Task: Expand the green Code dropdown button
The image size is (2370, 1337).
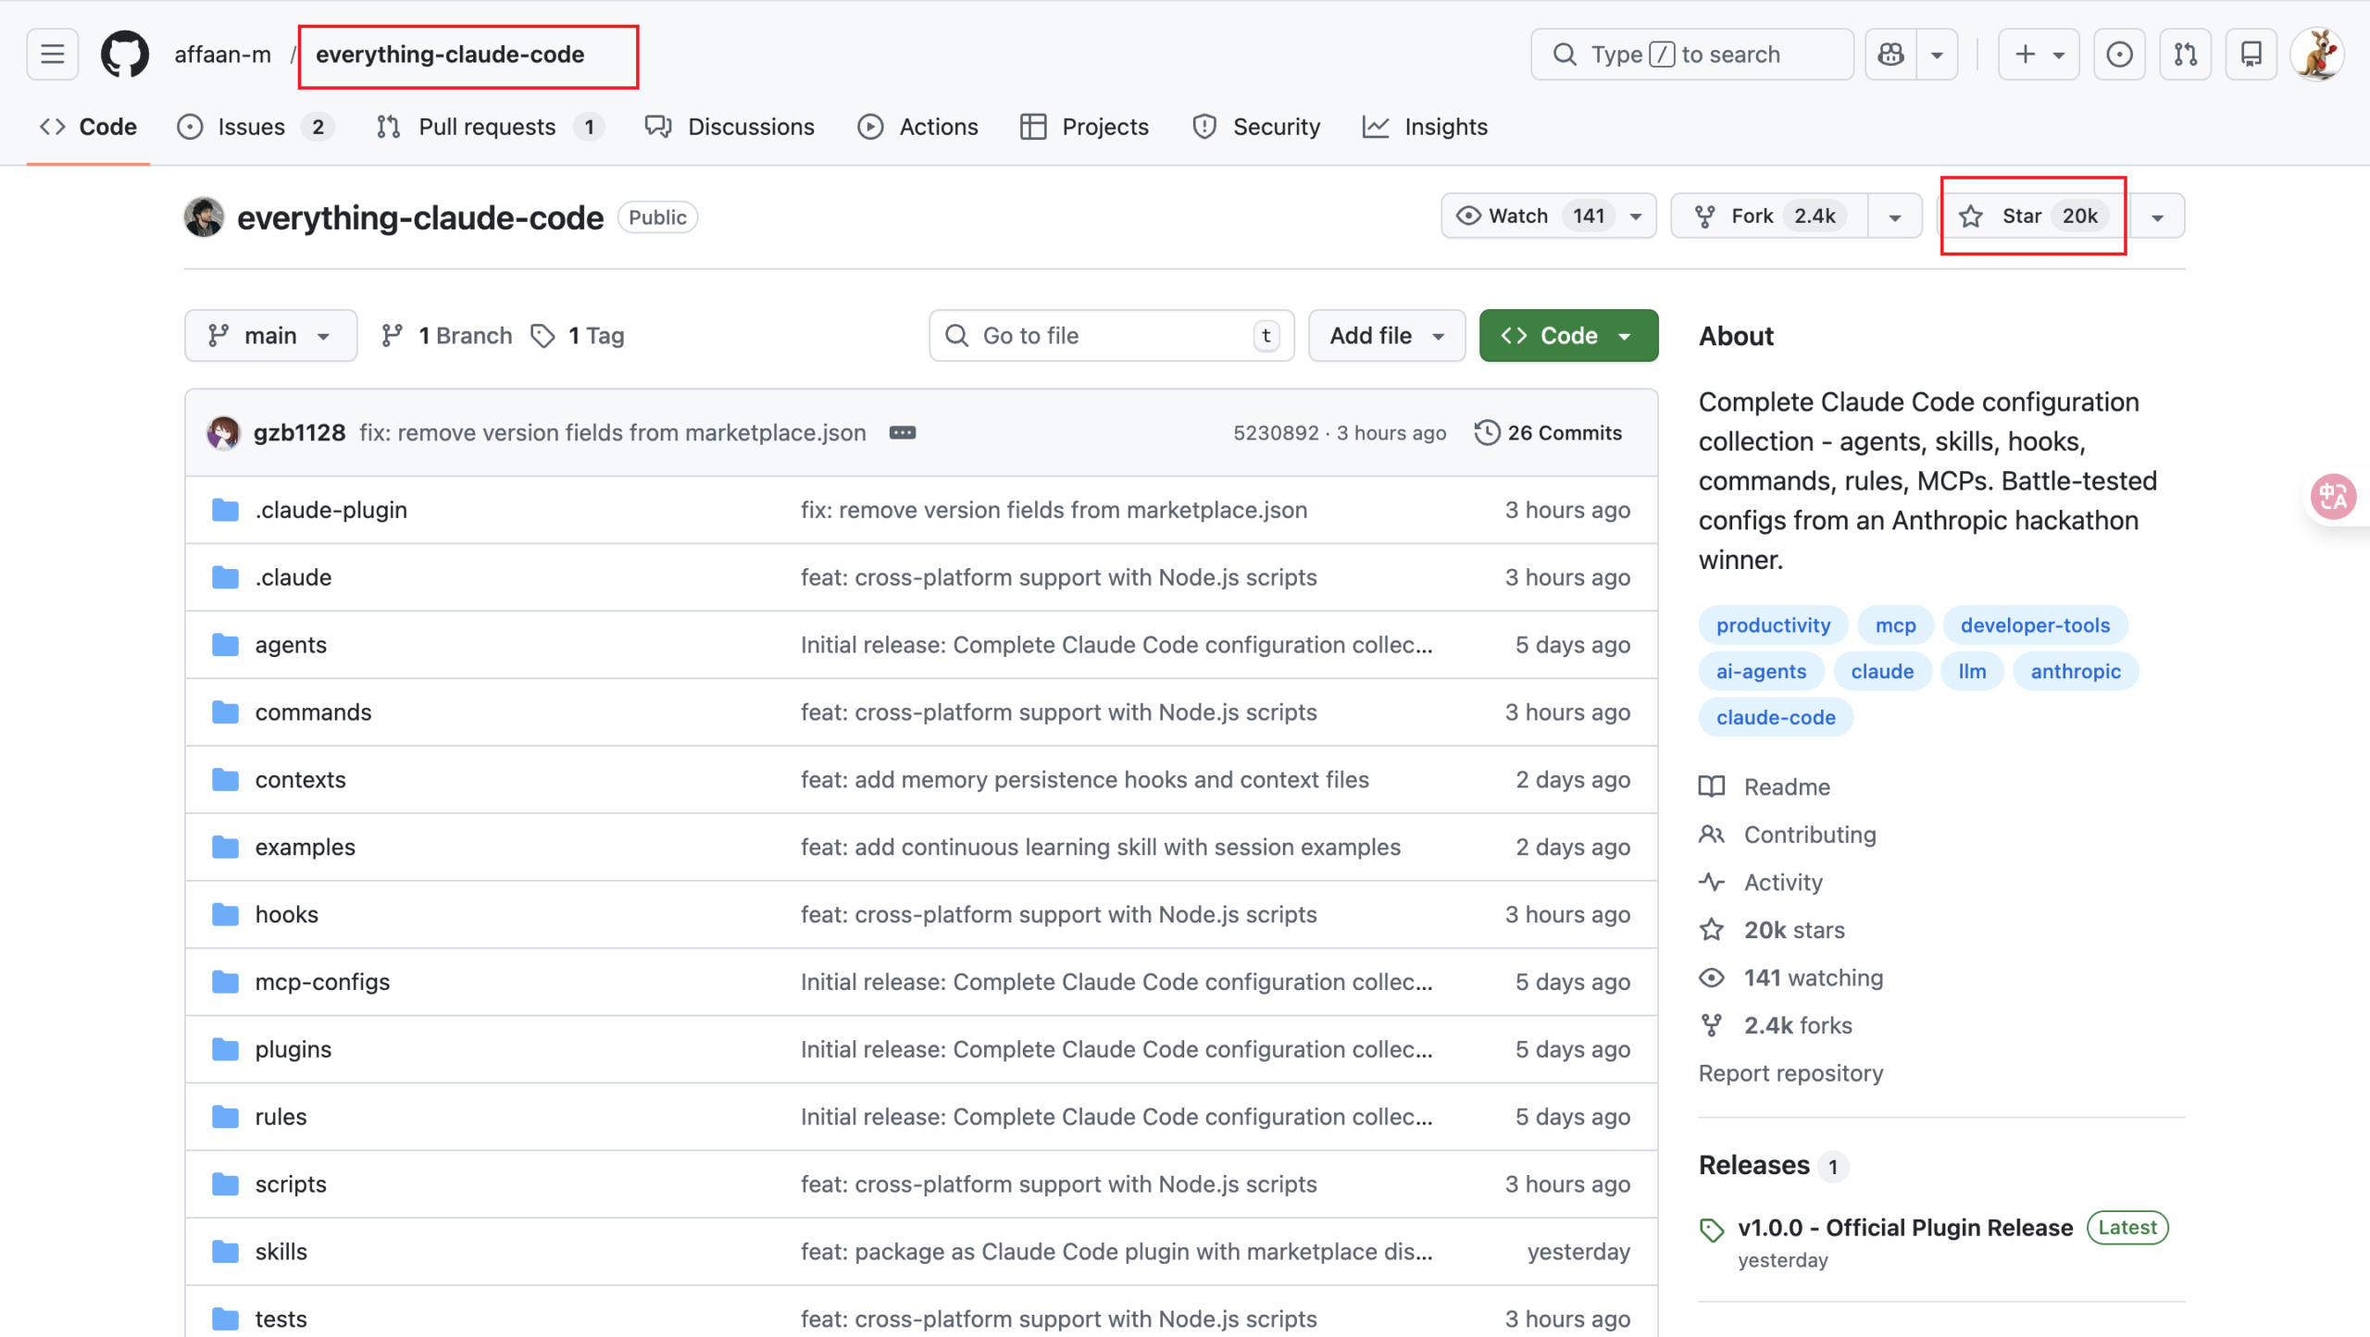Action: point(1568,336)
